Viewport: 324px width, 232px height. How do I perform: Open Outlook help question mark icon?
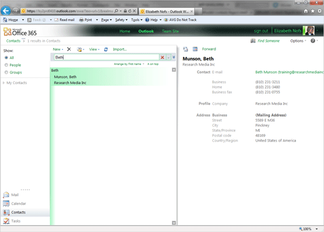(313, 41)
